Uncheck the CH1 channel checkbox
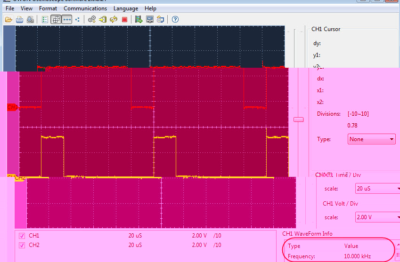The width and height of the screenshot is (400, 262). (x=22, y=236)
